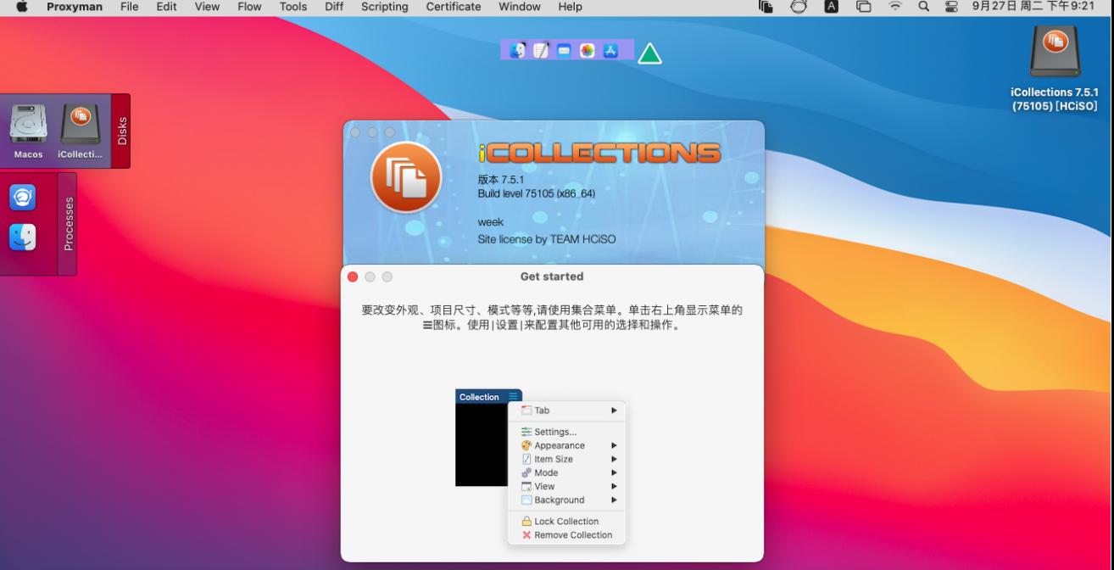The image size is (1114, 570).
Task: Close the Get started window
Action: tap(353, 277)
